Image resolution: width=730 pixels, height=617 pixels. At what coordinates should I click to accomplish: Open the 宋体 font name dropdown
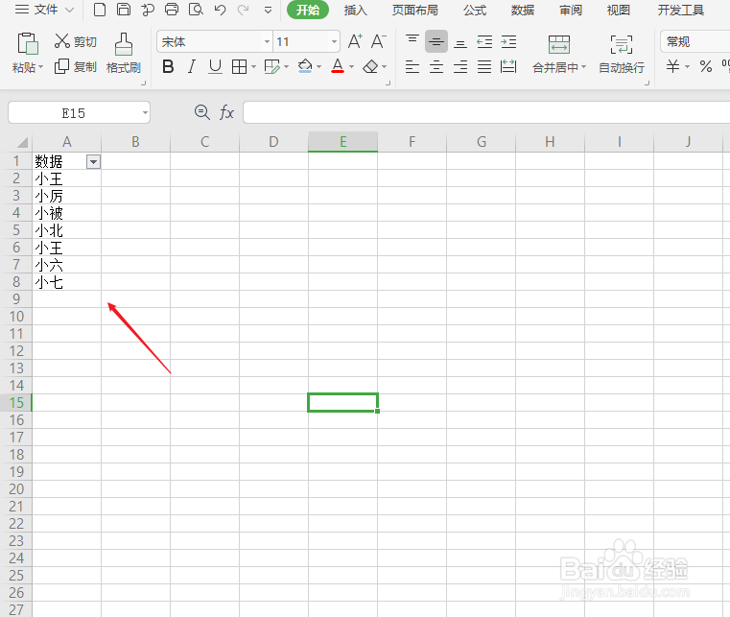[x=267, y=42]
